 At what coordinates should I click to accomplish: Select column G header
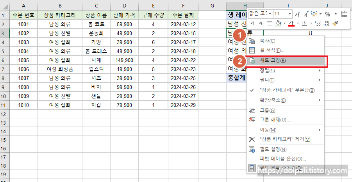(212, 5)
